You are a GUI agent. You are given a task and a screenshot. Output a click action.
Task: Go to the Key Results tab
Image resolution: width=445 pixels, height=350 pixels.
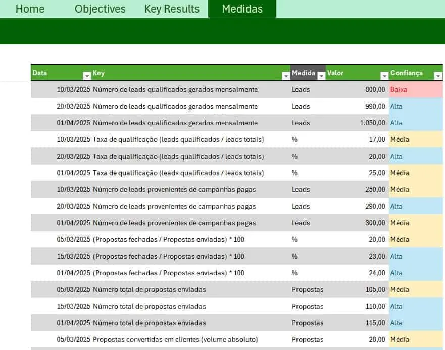point(172,9)
